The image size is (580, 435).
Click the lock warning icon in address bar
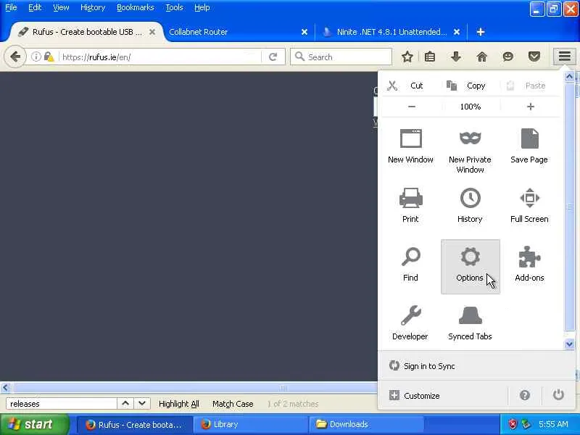pos(49,57)
